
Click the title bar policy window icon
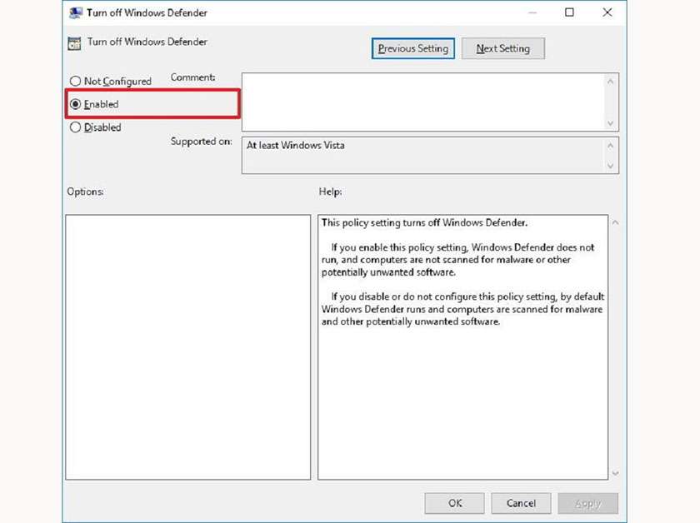click(75, 12)
